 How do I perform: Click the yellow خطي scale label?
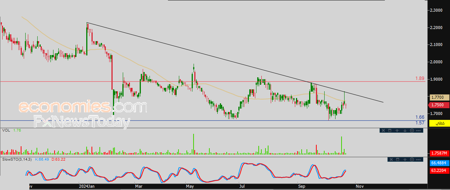pyautogui.click(x=439, y=123)
